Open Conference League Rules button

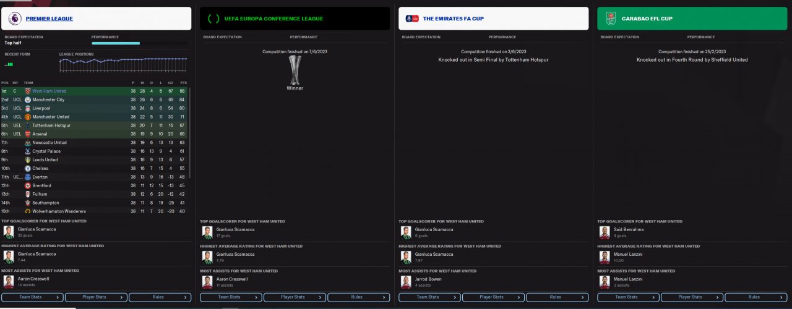click(x=358, y=297)
